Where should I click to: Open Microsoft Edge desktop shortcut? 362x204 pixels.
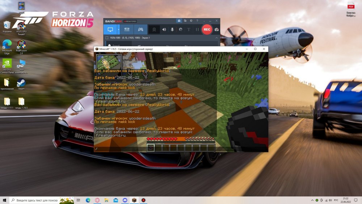tap(7, 47)
